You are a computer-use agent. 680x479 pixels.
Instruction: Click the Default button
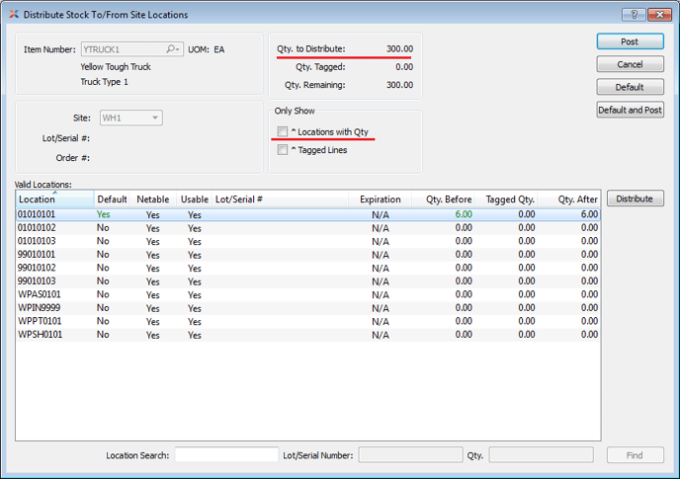630,87
